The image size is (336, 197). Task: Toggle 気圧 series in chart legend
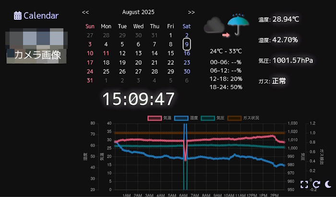click(x=213, y=118)
